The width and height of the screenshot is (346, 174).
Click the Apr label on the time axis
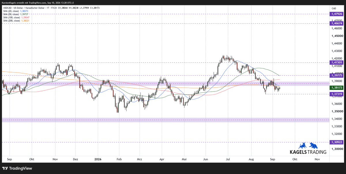point(162,159)
